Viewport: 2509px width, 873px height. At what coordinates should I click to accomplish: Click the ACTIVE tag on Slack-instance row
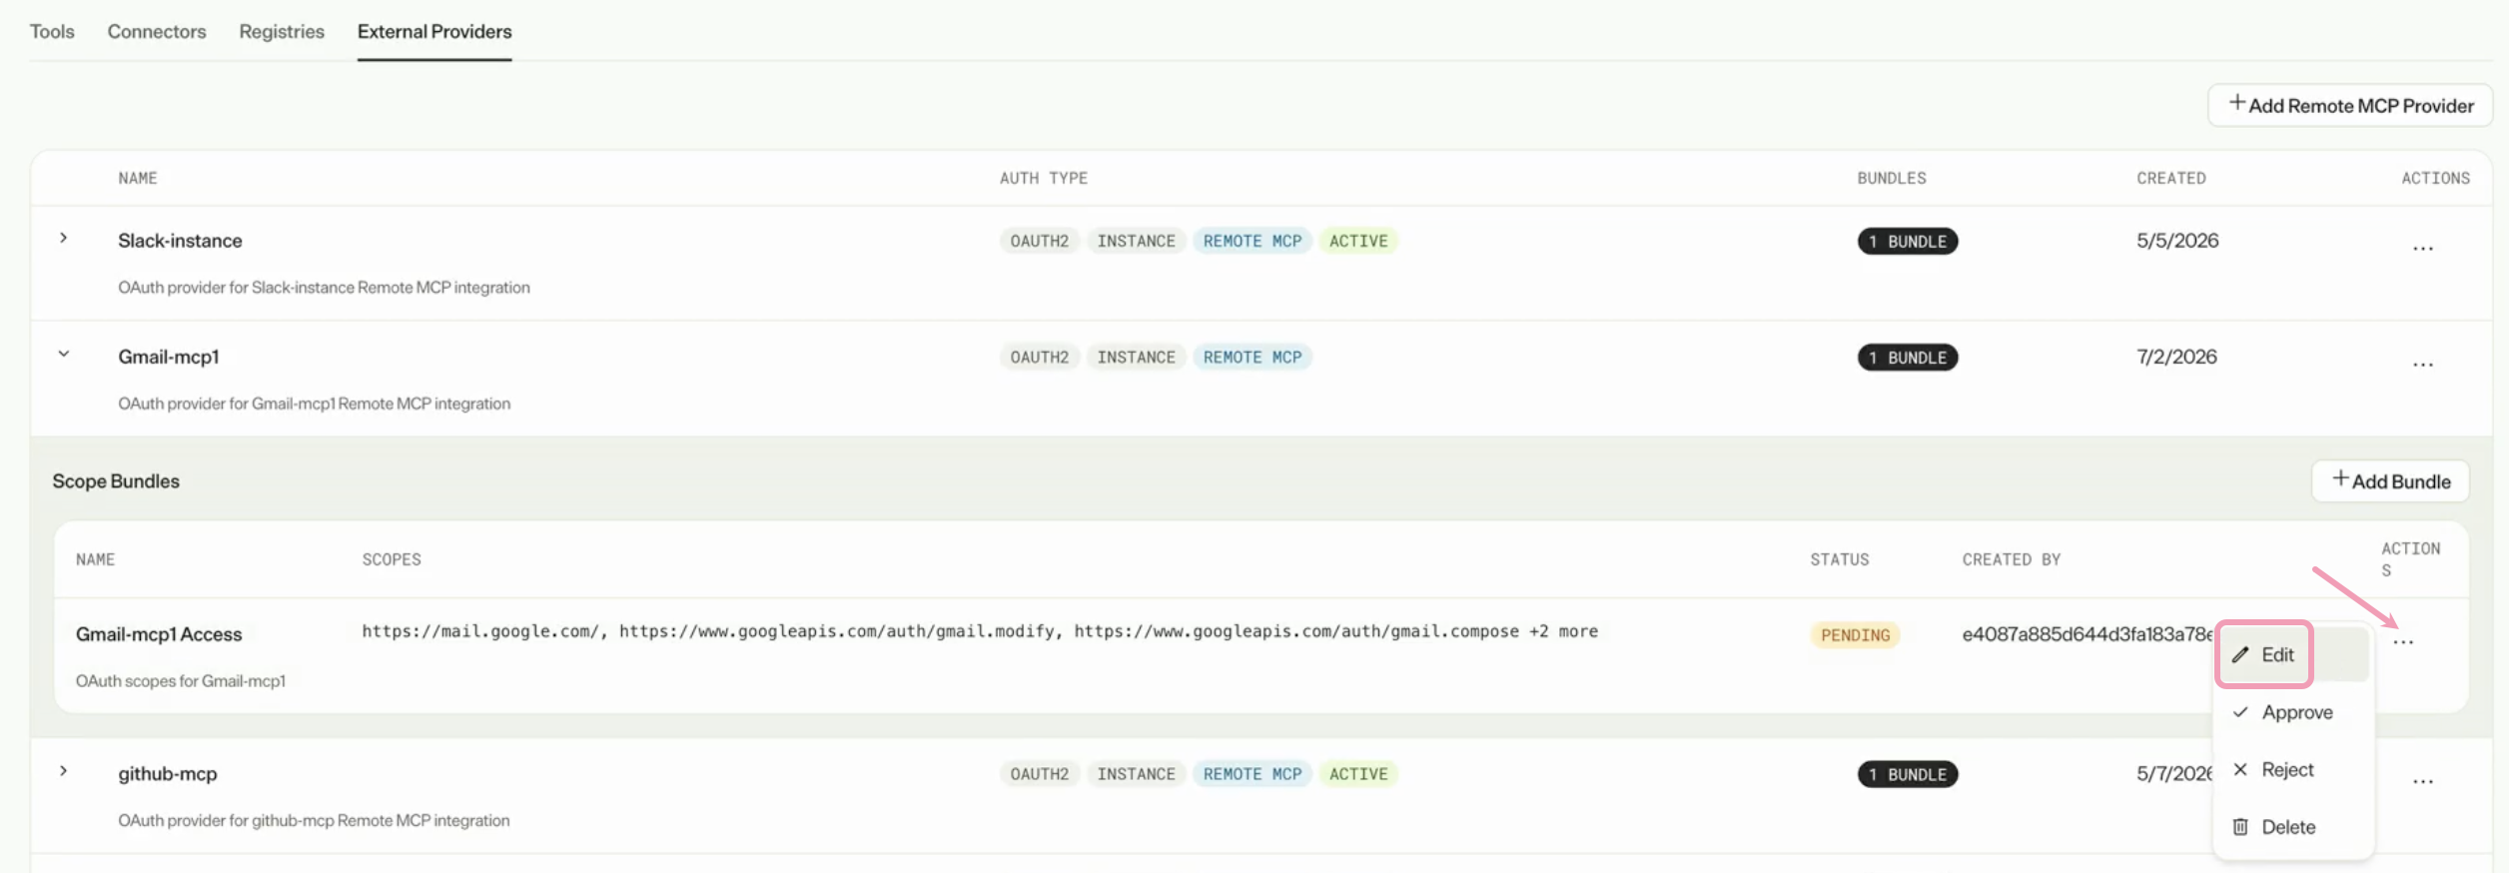1358,241
